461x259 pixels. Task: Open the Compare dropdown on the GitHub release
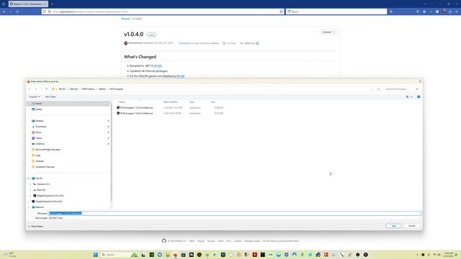click(328, 32)
